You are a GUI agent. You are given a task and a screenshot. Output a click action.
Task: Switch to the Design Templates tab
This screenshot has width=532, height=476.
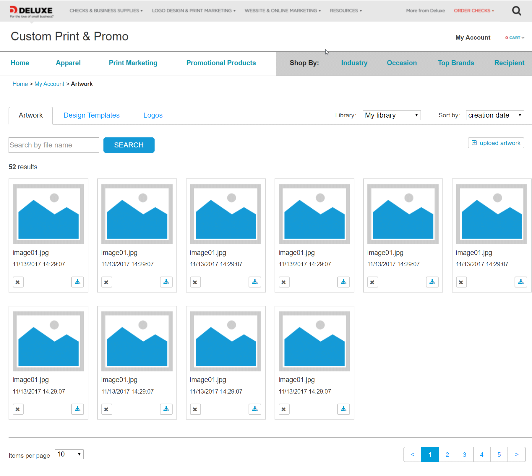[x=91, y=115]
